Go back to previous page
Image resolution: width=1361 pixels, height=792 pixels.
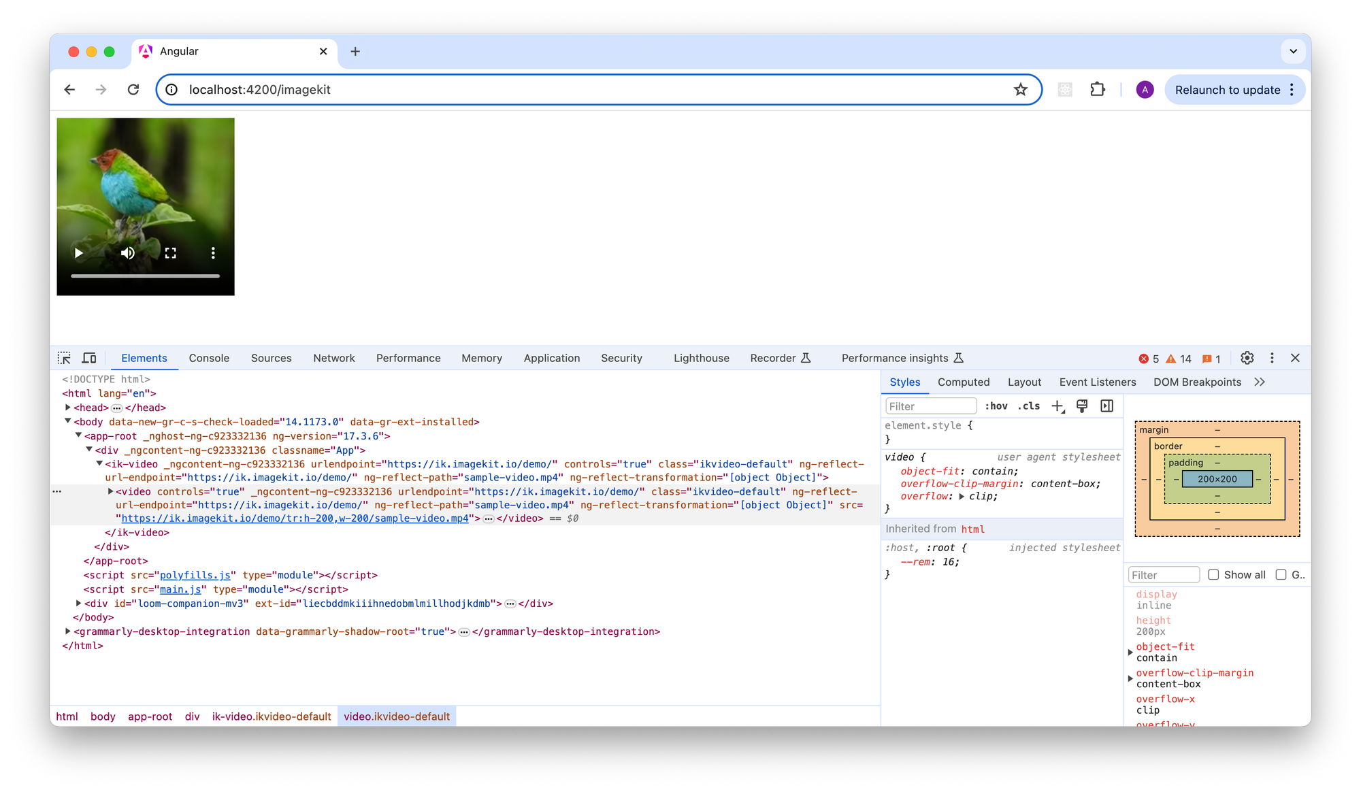pyautogui.click(x=69, y=90)
